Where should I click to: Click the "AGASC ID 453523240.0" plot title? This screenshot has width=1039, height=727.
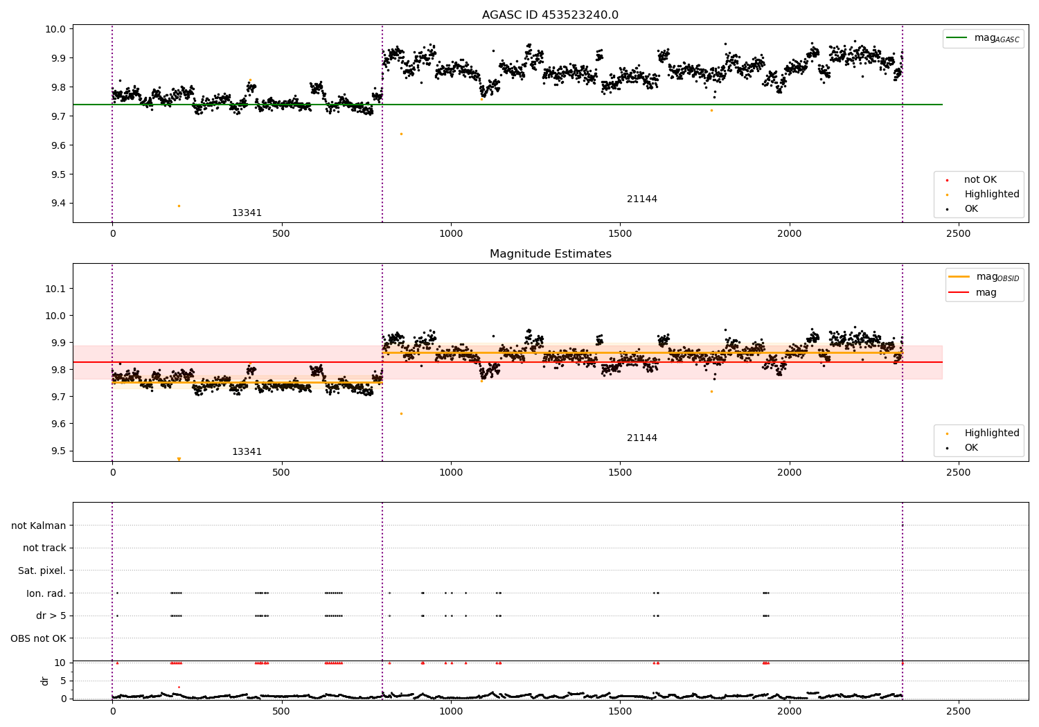[x=550, y=15]
